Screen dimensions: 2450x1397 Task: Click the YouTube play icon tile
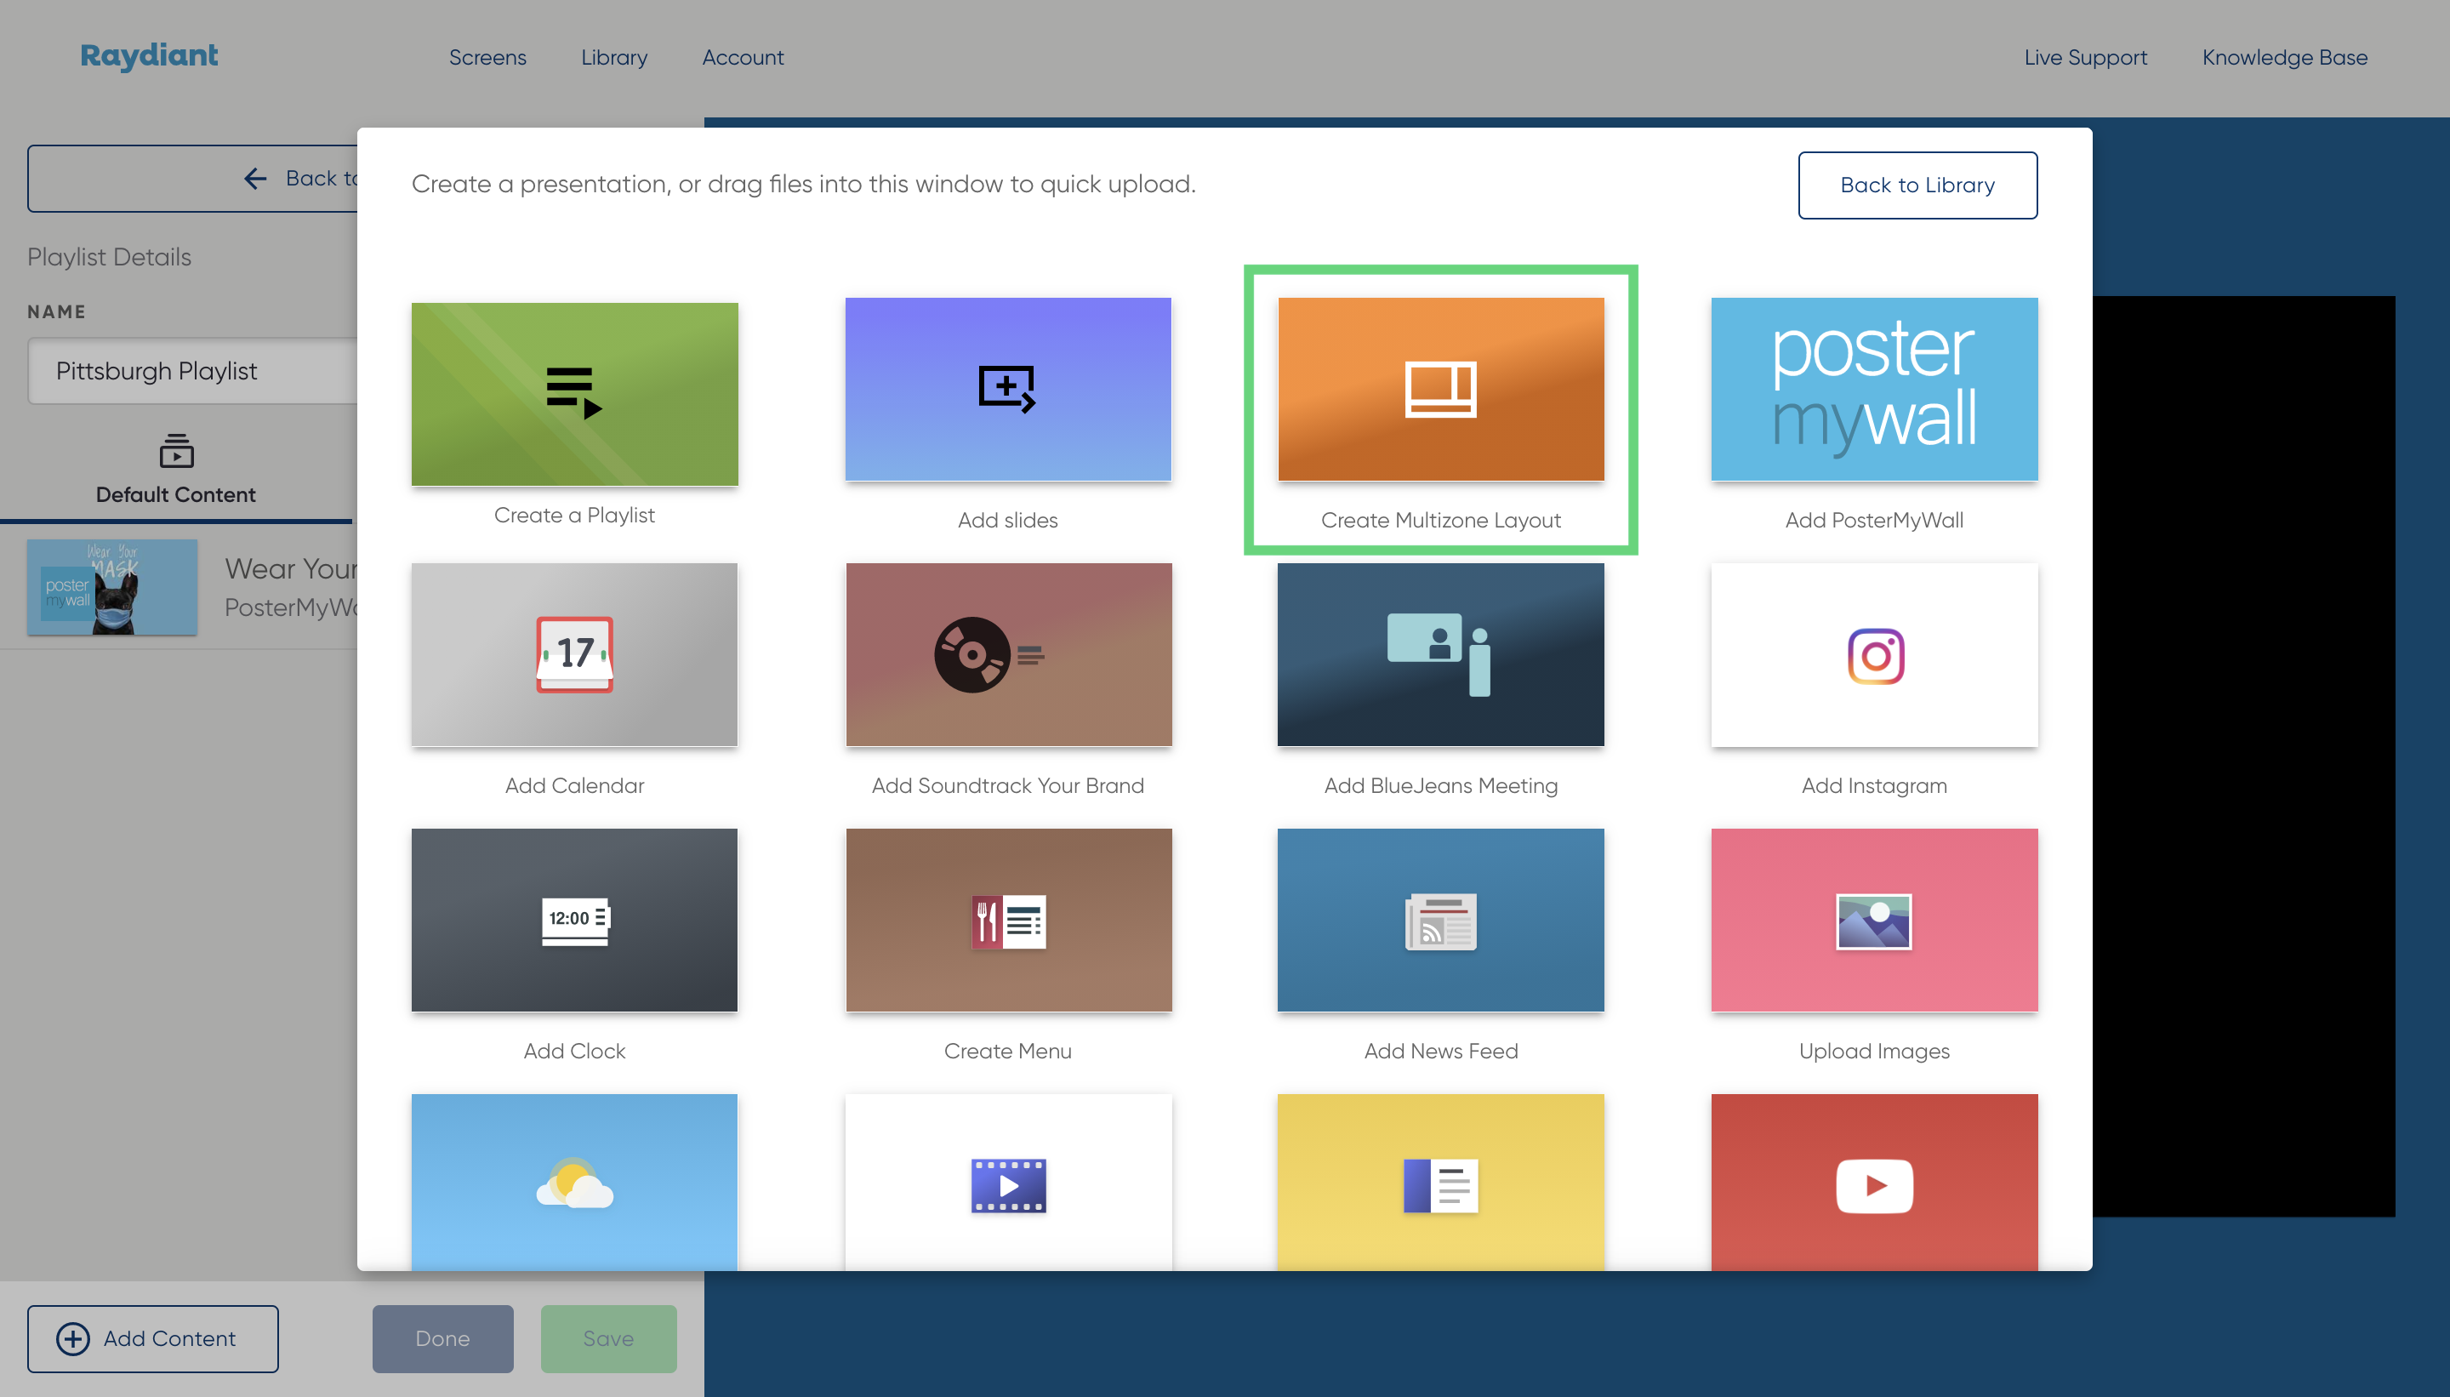[1873, 1185]
